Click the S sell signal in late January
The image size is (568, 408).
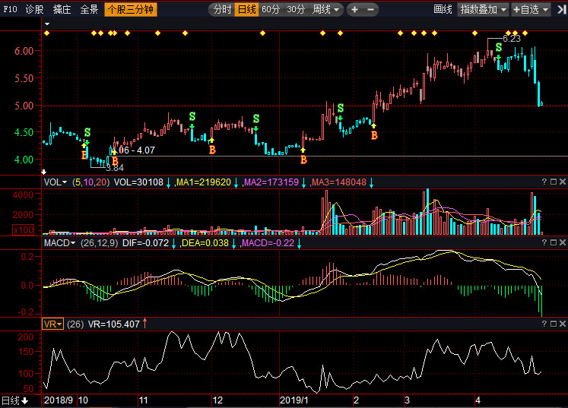[x=341, y=108]
